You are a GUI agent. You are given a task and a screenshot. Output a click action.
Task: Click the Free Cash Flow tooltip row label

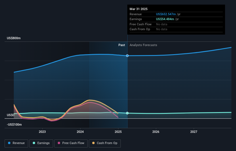tap(141, 24)
